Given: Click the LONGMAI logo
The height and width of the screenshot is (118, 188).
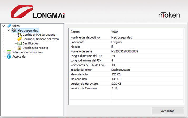Looking at the screenshot, I should click(38, 12).
